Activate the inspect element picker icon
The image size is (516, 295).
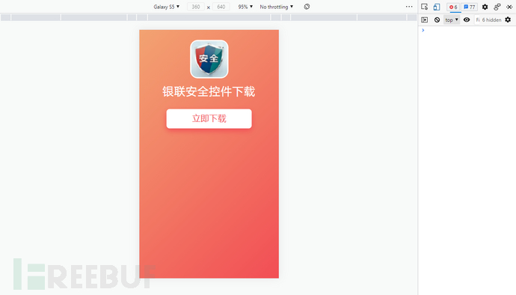point(424,7)
